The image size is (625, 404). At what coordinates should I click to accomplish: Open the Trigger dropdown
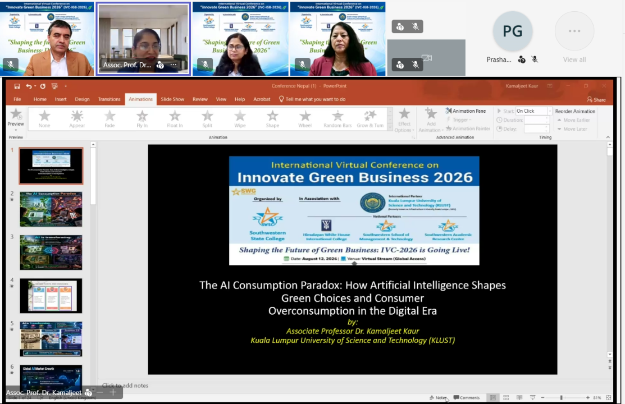tap(459, 120)
